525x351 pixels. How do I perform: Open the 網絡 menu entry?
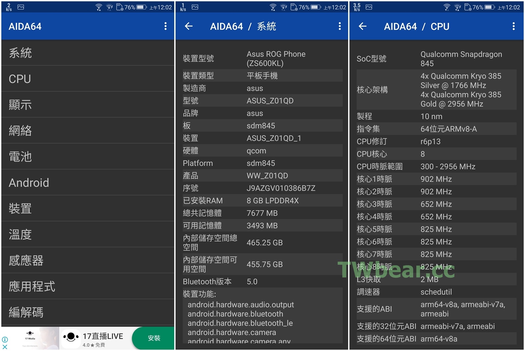pos(88,130)
